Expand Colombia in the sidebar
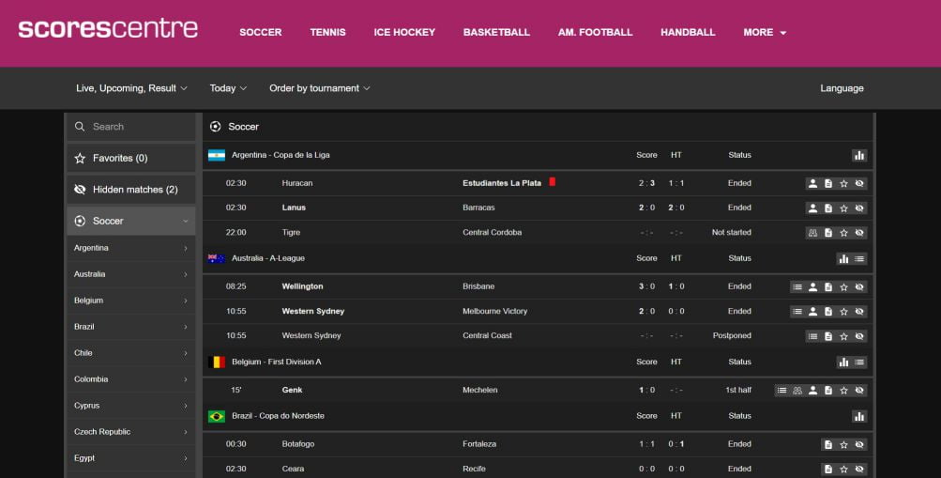This screenshot has height=478, width=941. 130,379
